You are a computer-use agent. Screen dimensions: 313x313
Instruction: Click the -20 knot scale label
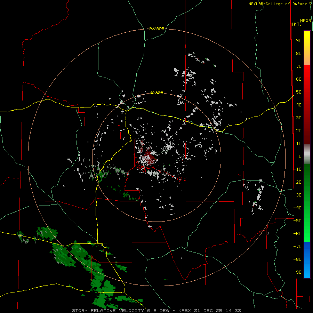tap(297, 182)
